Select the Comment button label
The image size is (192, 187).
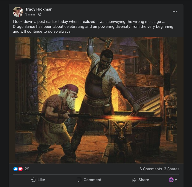(x=93, y=180)
